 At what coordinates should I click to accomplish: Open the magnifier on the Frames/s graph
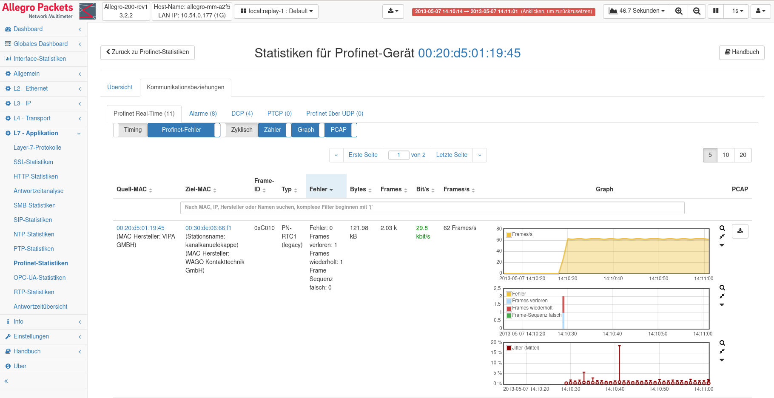click(722, 228)
